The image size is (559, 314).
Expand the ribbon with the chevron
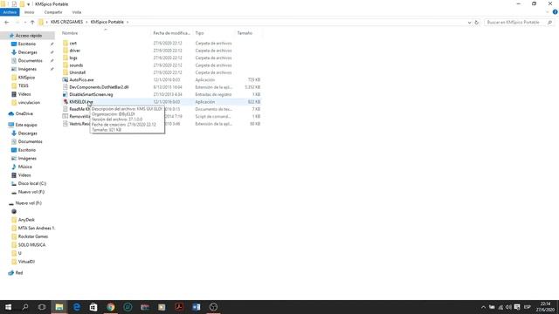548,12
